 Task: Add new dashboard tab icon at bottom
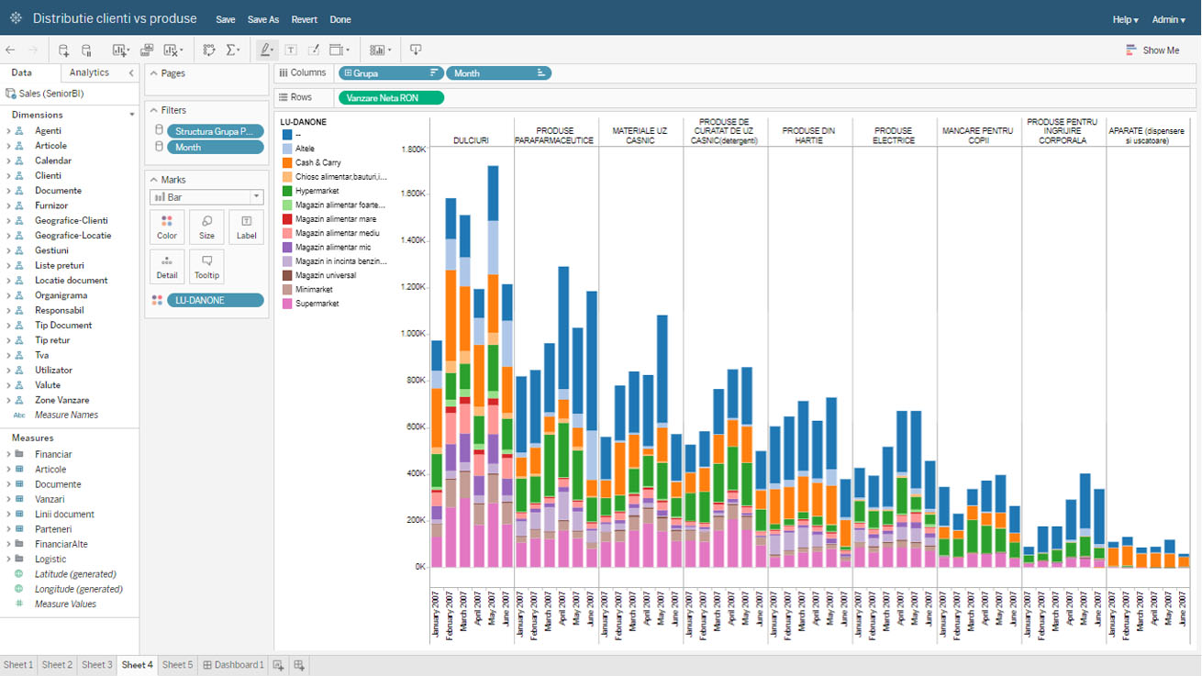point(299,665)
